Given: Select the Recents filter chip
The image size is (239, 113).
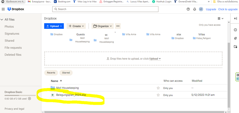Looking at the screenshot, I should tap(51, 73).
